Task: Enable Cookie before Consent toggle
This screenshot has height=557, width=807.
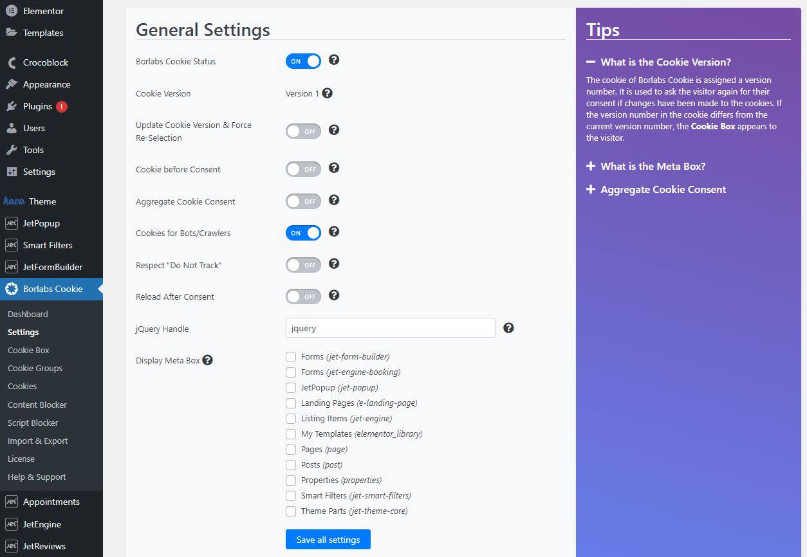Action: pos(303,169)
